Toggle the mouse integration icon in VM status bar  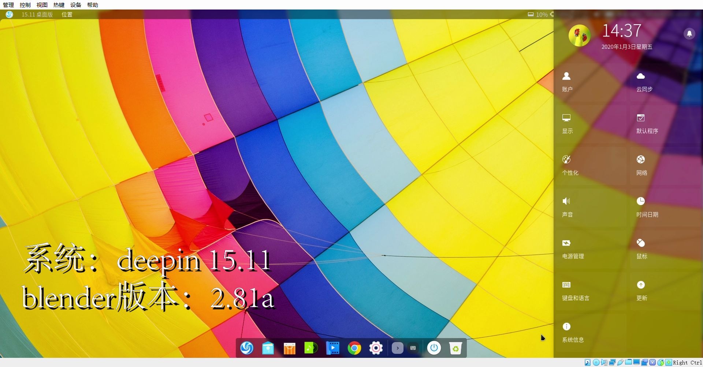point(661,362)
